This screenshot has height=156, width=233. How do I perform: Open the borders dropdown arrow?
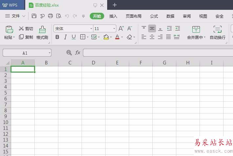pyautogui.click(x=87, y=37)
